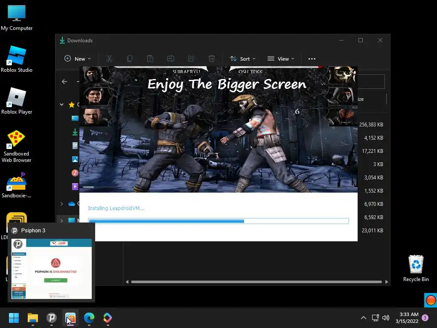Expand OneDrive tree node
This screenshot has height=328, width=437.
(61, 204)
